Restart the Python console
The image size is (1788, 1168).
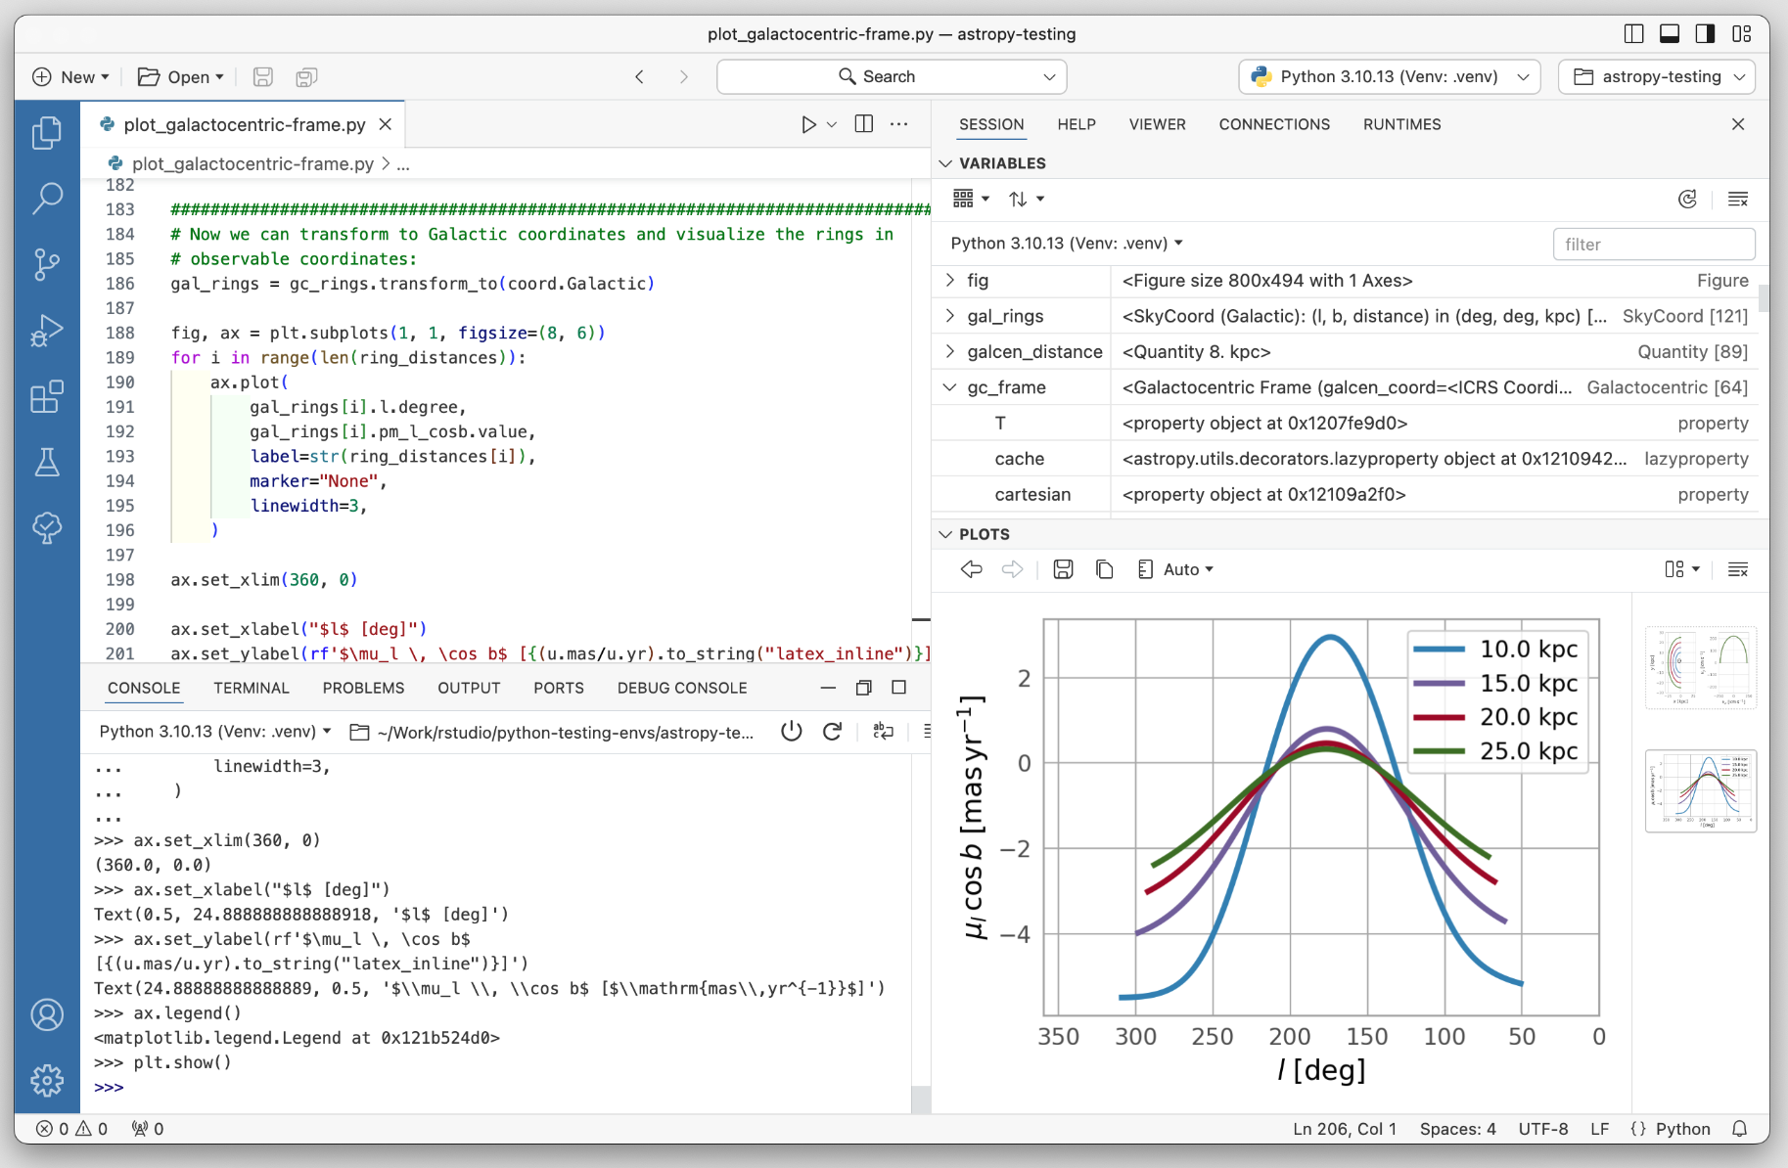(833, 732)
